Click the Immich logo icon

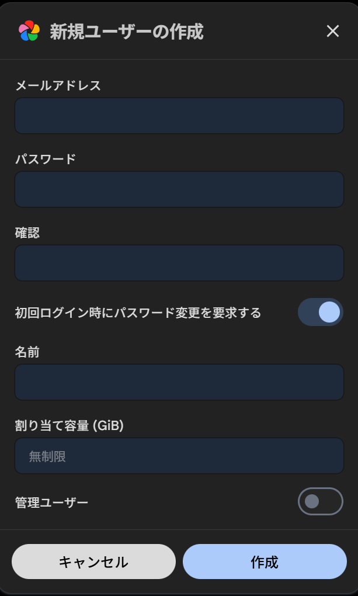coord(29,31)
